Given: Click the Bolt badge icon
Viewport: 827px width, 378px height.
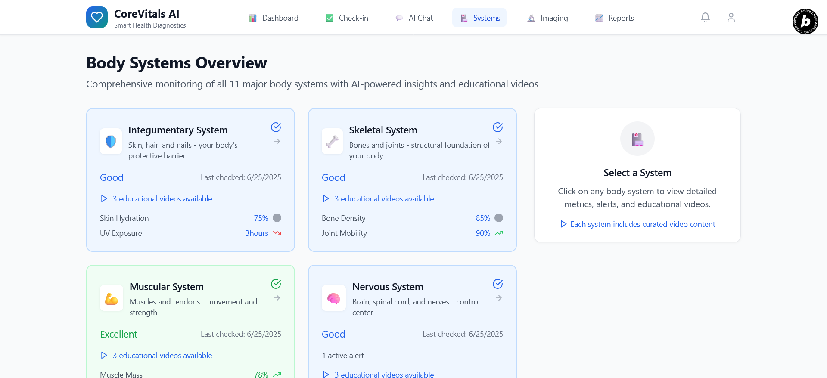Looking at the screenshot, I should click(x=805, y=22).
